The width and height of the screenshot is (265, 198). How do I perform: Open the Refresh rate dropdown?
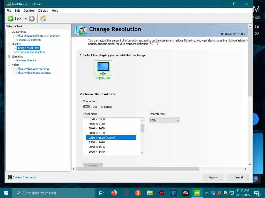click(x=164, y=120)
